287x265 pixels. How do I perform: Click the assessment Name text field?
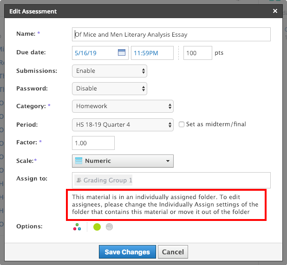pos(171,35)
